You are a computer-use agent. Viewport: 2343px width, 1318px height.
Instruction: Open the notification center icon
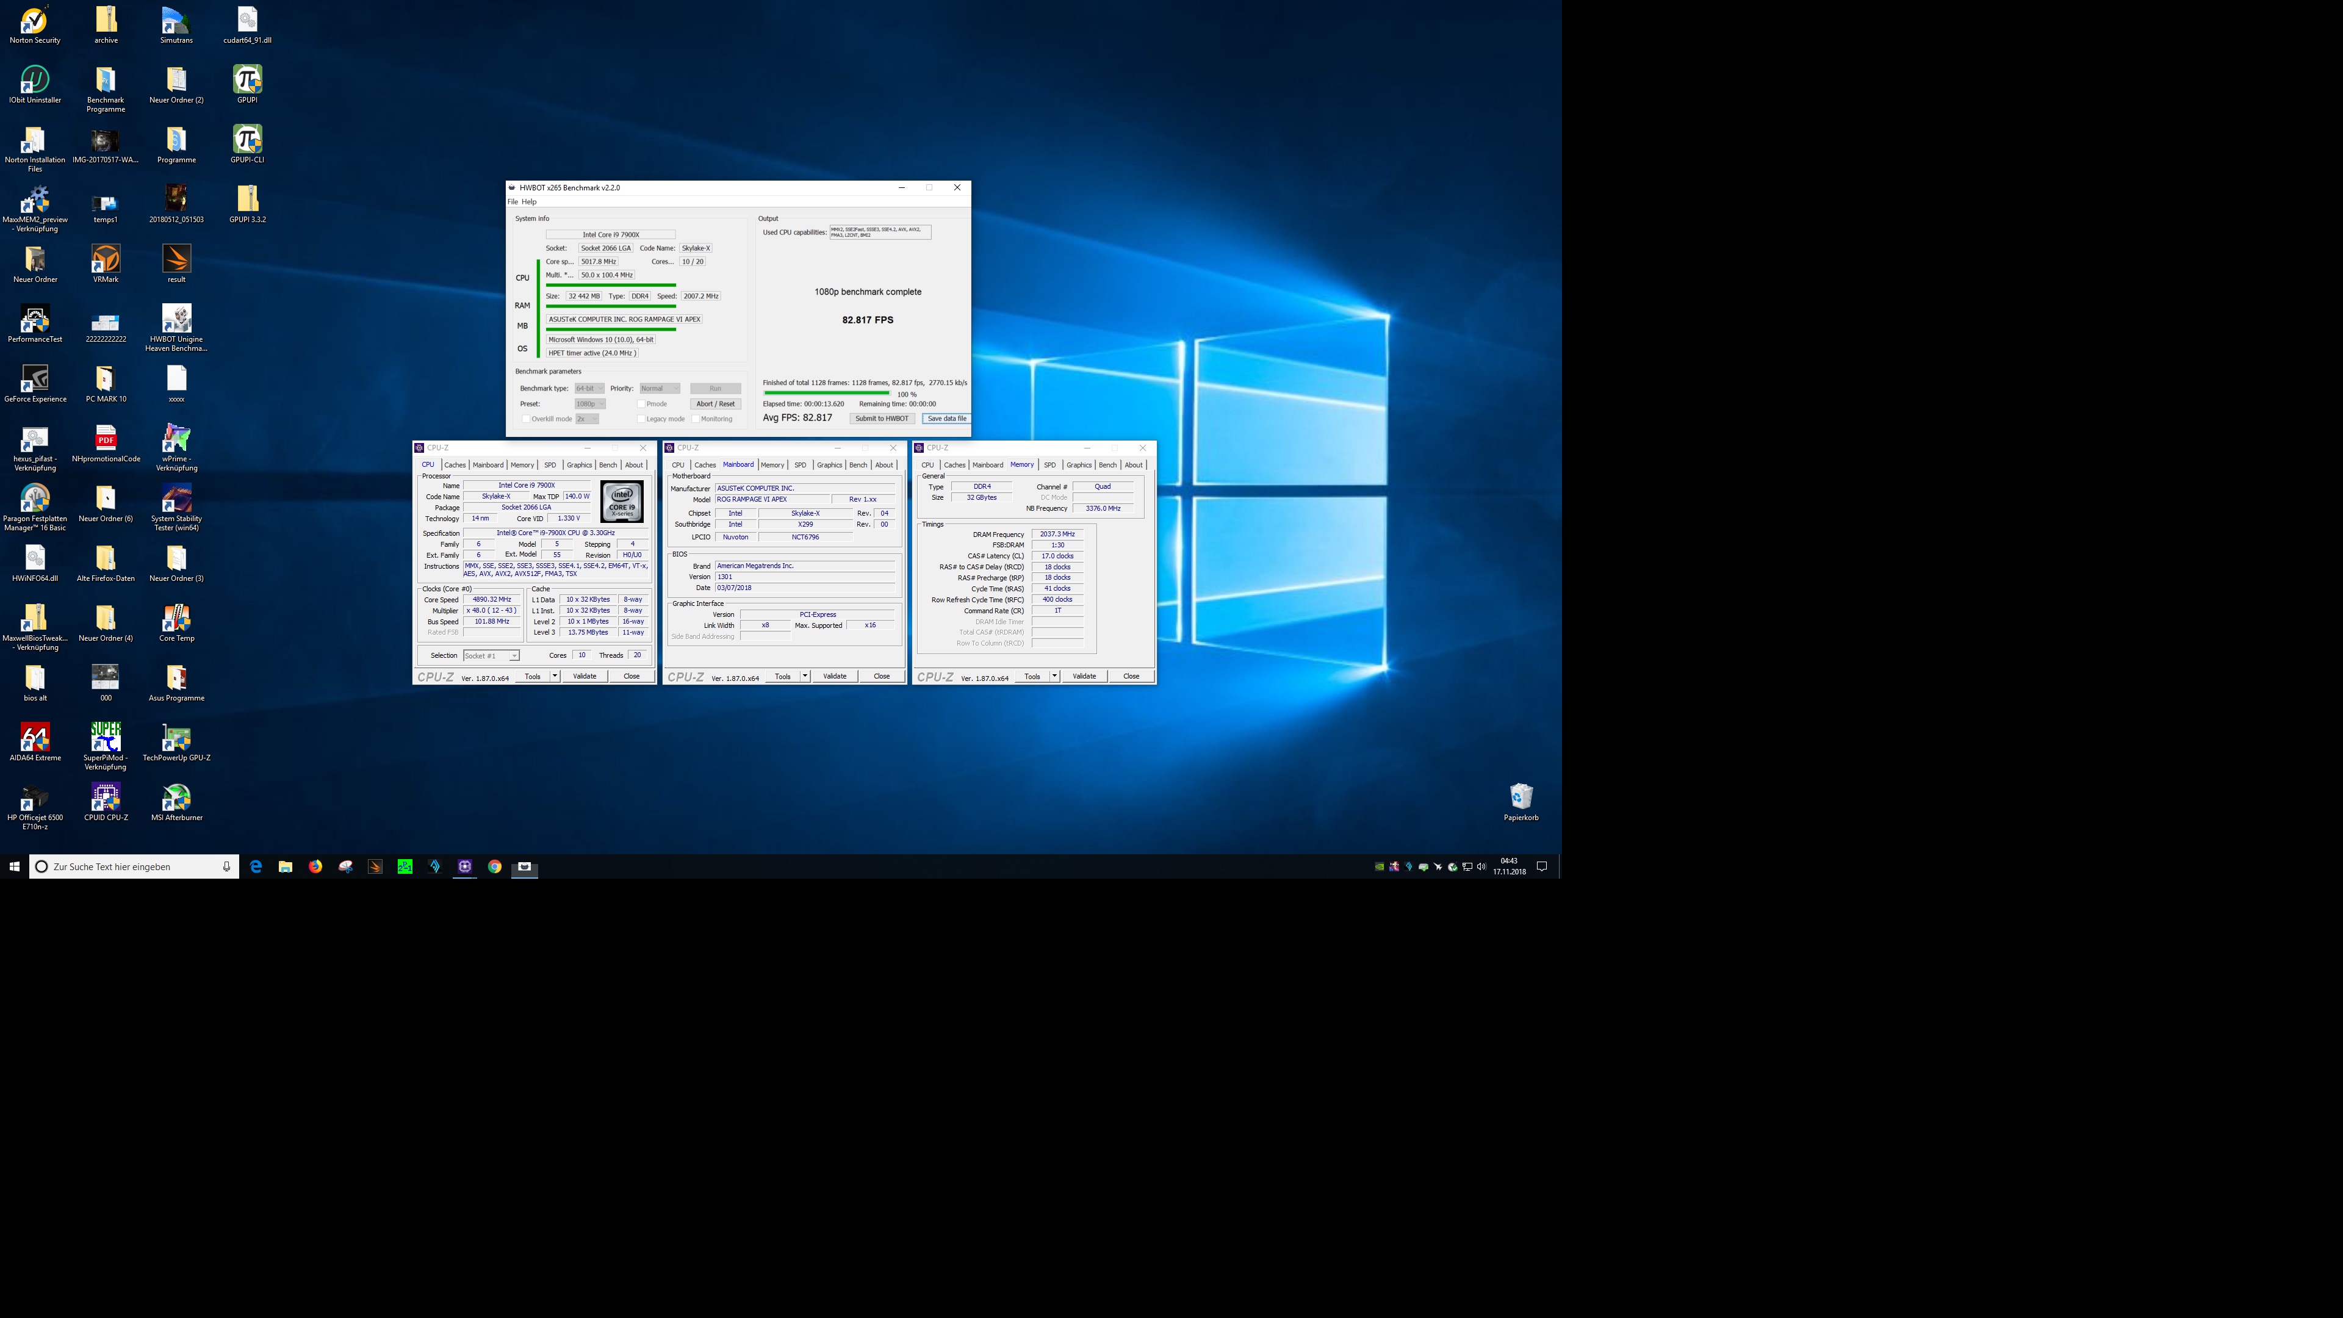[1542, 867]
